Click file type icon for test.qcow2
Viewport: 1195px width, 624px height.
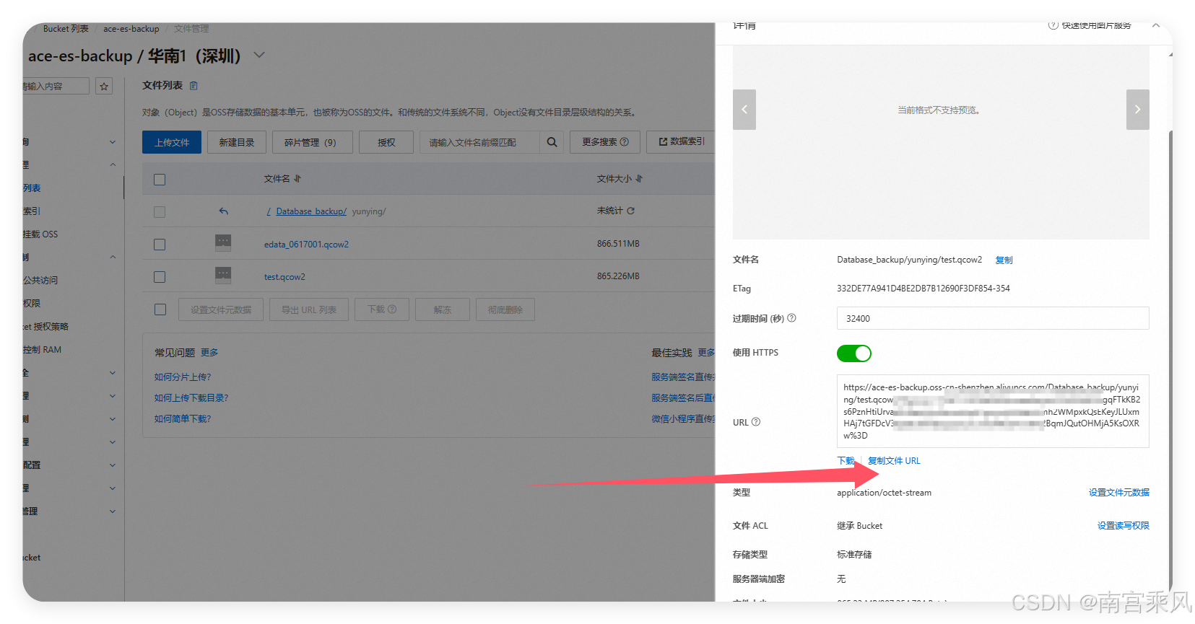pos(223,276)
